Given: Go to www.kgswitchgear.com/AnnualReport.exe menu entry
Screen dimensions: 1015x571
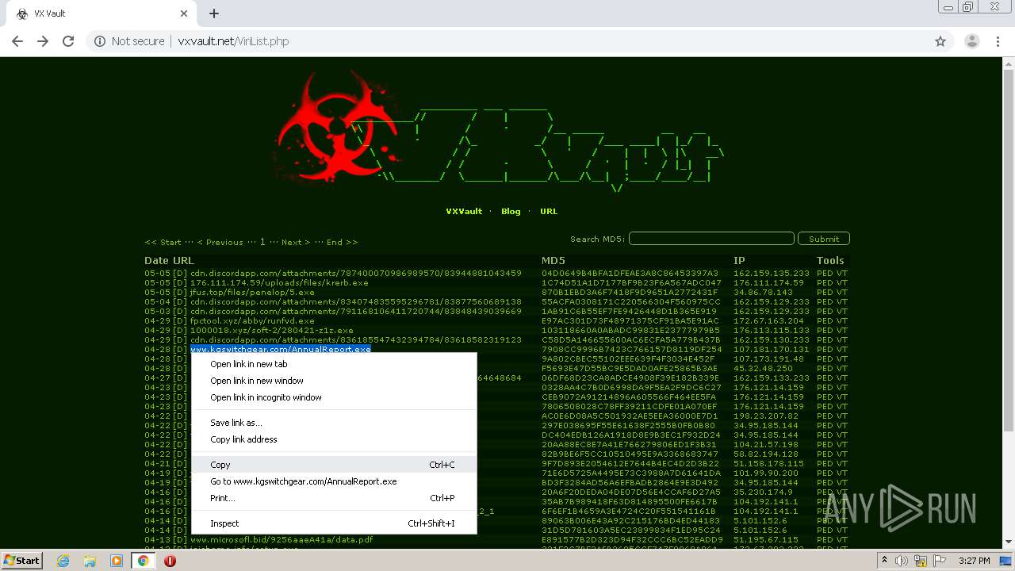Looking at the screenshot, I should [334, 481].
